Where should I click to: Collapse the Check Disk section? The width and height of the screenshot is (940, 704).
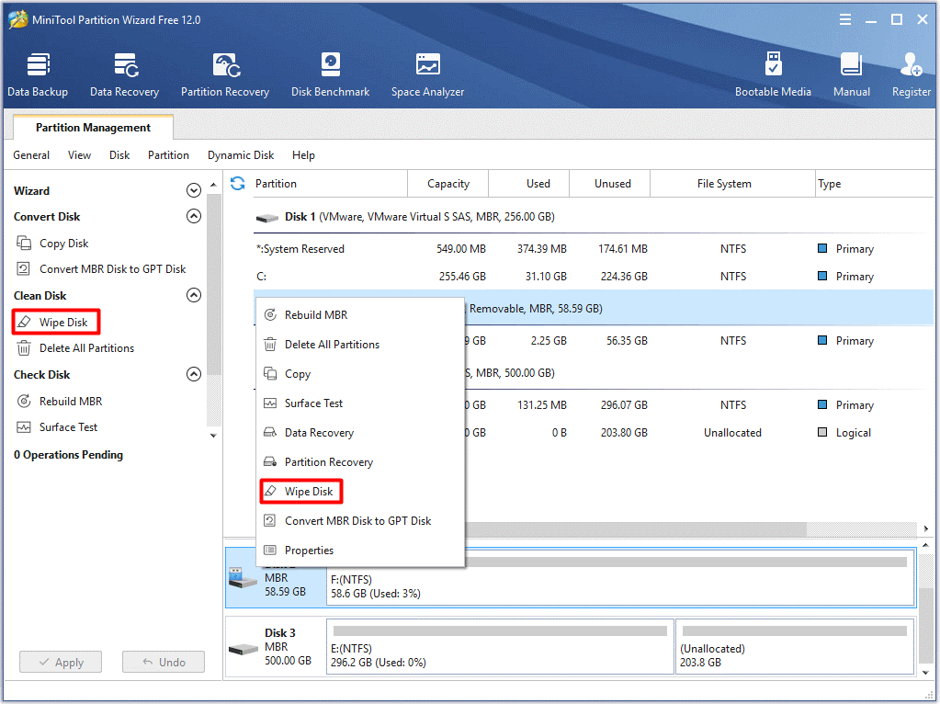[194, 374]
